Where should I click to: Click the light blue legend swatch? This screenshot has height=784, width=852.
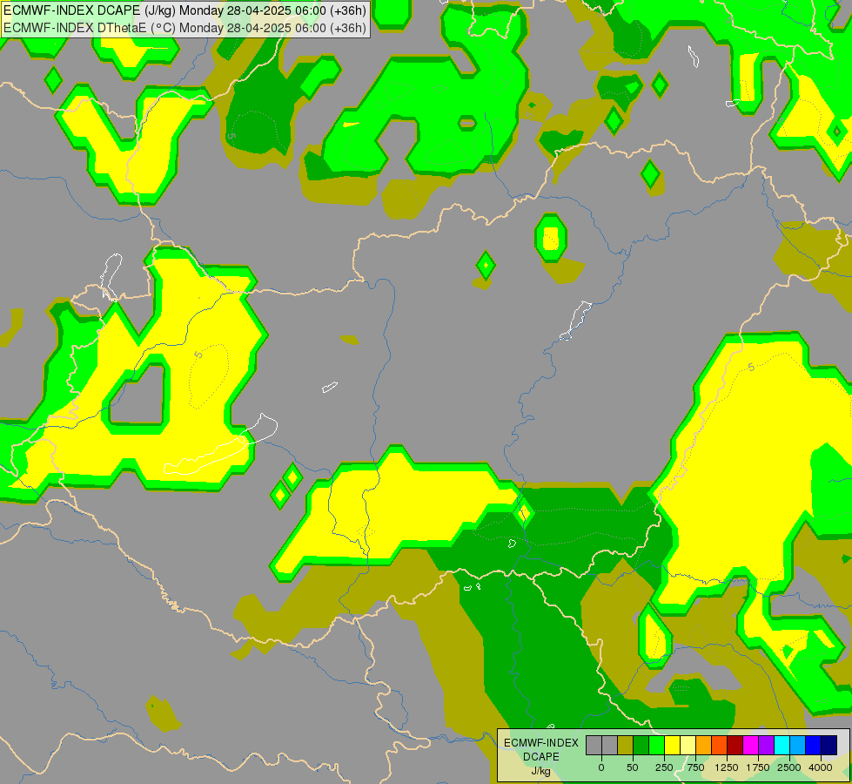tap(798, 745)
